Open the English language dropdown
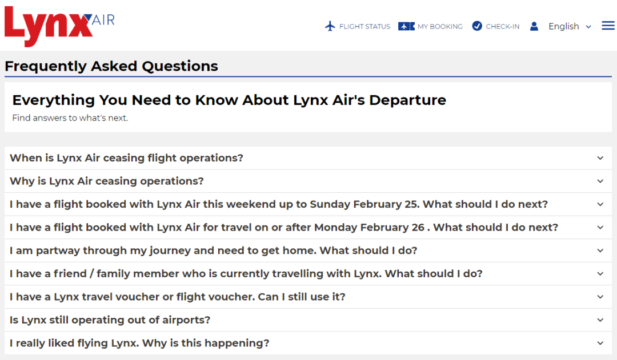This screenshot has height=360, width=617. click(x=570, y=26)
